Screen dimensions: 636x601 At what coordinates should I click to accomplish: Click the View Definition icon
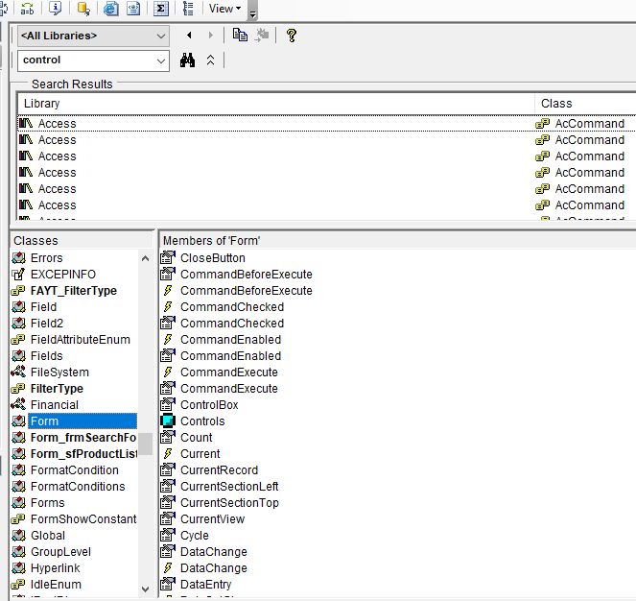coord(262,35)
